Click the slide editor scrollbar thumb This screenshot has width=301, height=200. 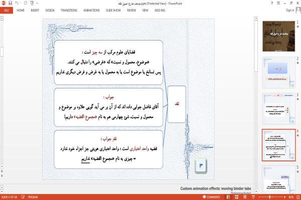[x=2, y=51]
